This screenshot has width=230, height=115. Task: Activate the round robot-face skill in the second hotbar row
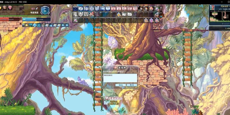(81, 14)
